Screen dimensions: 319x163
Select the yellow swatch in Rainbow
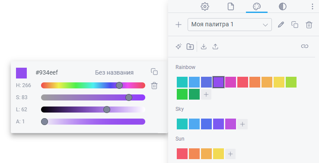coord(279,82)
